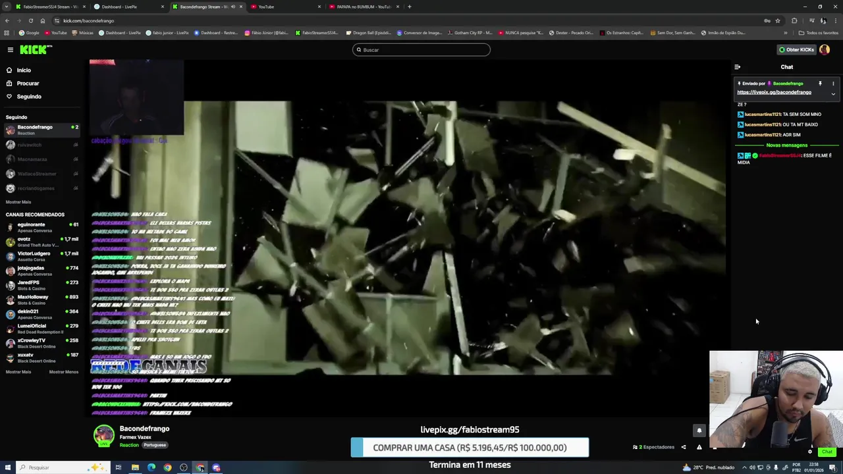Open Músicas bookmark folder
This screenshot has height=474, width=843.
tap(82, 32)
